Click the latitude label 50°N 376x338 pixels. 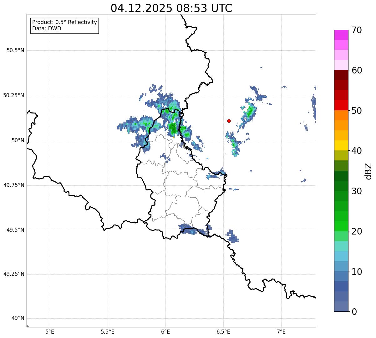18,140
